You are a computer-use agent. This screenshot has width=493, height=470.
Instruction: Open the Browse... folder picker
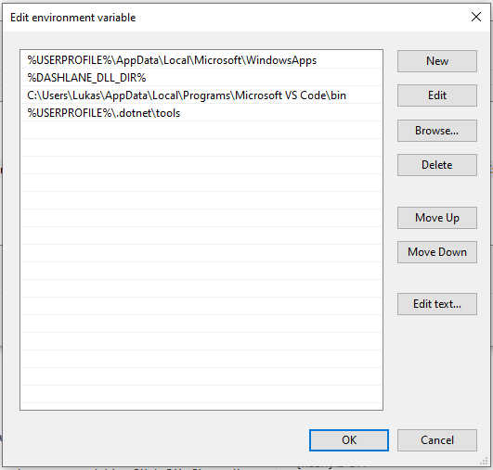click(x=437, y=131)
